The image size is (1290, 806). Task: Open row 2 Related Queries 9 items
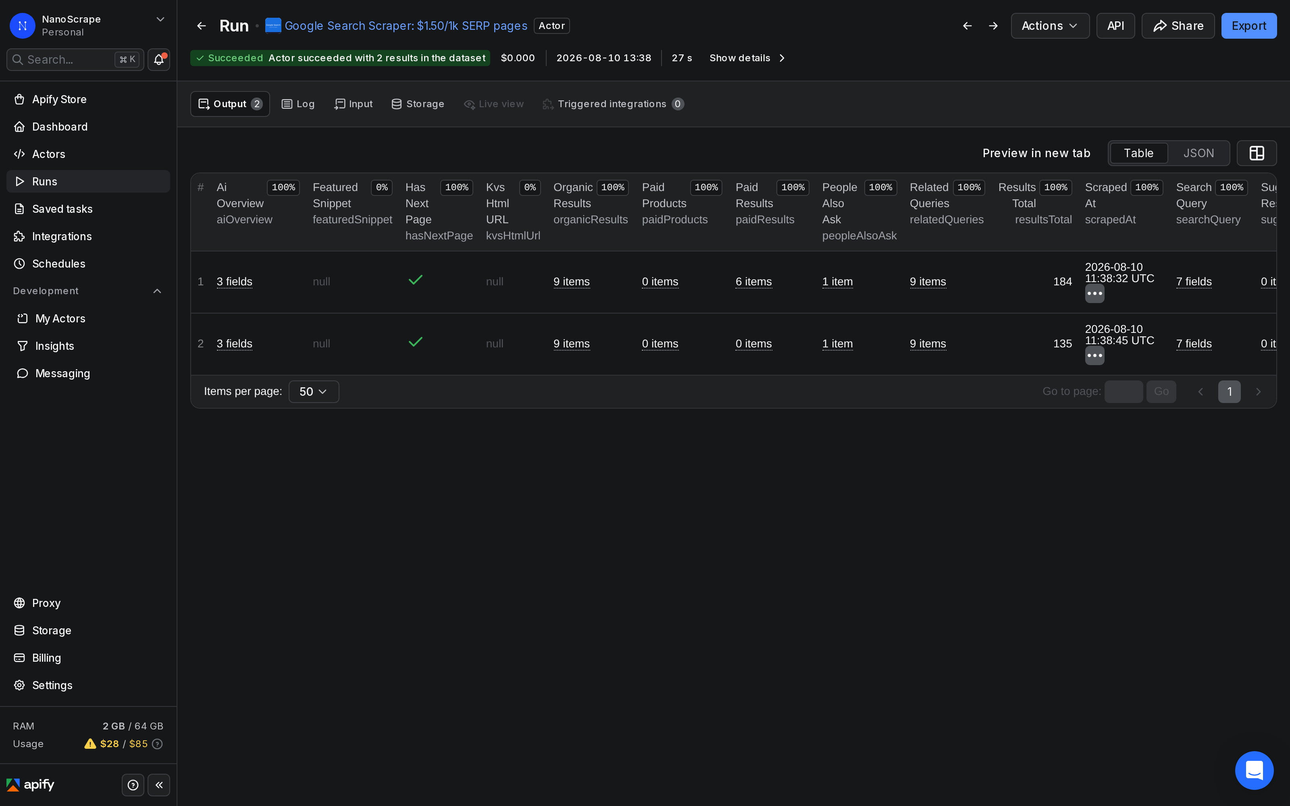point(928,344)
